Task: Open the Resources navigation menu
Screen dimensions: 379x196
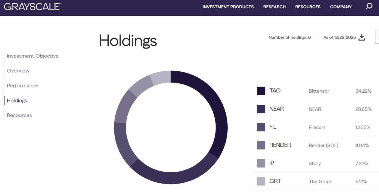Action: pos(308,7)
